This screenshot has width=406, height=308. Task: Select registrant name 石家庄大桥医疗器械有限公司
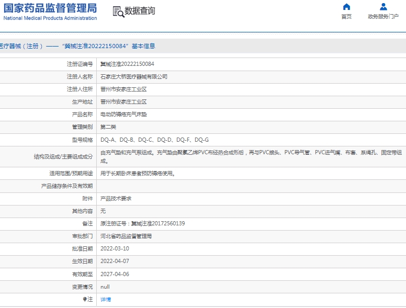(x=134, y=77)
